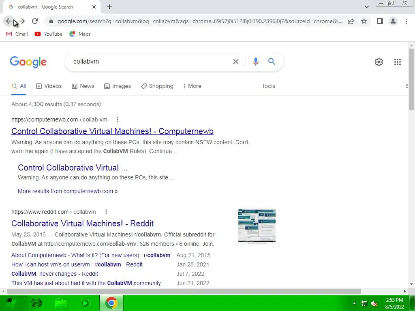Image resolution: width=415 pixels, height=311 pixels.
Task: Start voice search with the microphone icon
Action: click(255, 62)
